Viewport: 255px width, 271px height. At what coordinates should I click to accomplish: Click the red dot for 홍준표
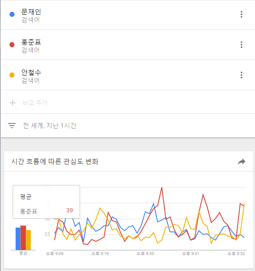(x=12, y=45)
